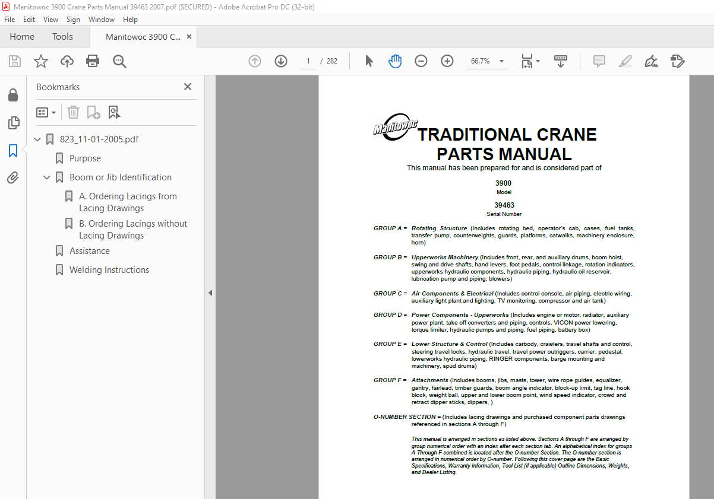Add a new bookmark icon
714x499 pixels.
pos(93,112)
